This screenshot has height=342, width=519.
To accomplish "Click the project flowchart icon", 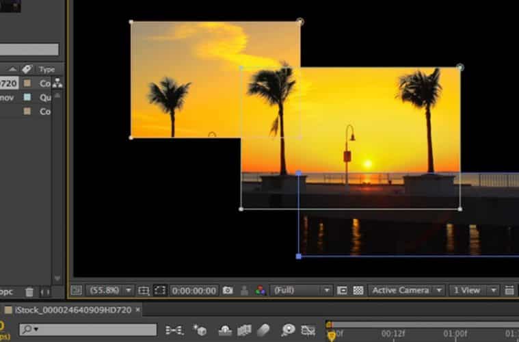I will point(57,83).
